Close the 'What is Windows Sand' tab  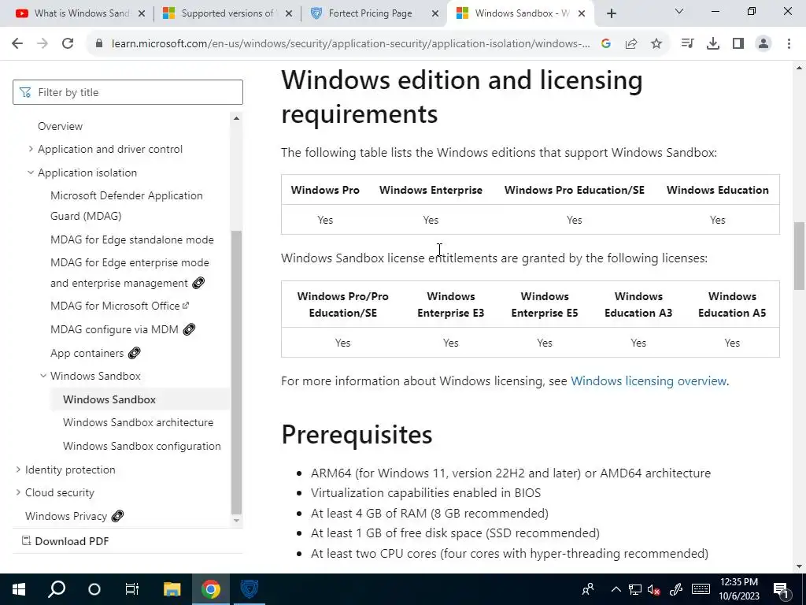click(x=142, y=13)
